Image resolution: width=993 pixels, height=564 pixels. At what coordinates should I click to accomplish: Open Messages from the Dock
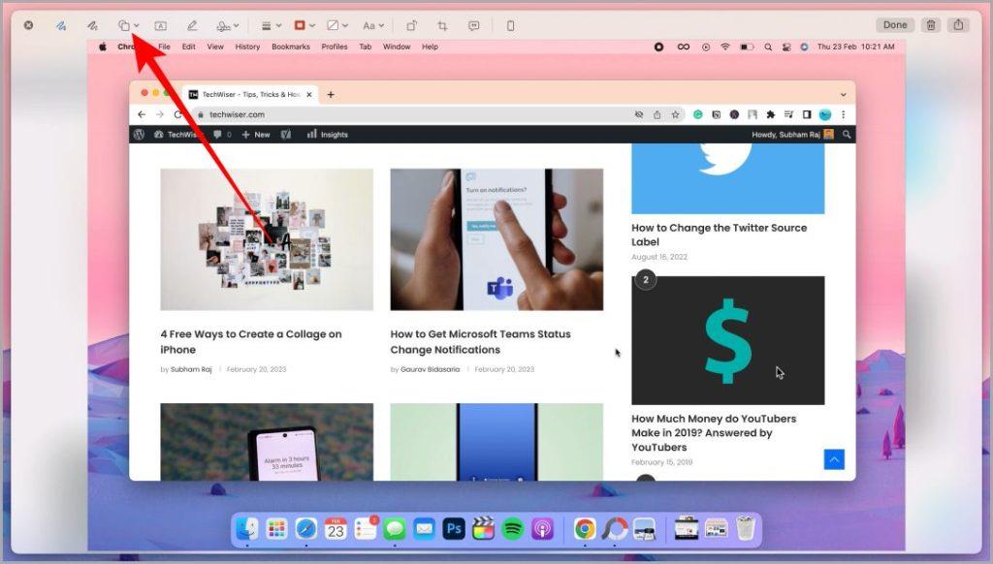pyautogui.click(x=395, y=528)
